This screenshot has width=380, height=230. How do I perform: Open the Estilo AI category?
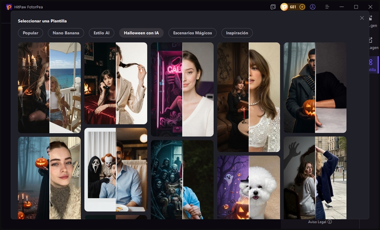pyautogui.click(x=102, y=33)
